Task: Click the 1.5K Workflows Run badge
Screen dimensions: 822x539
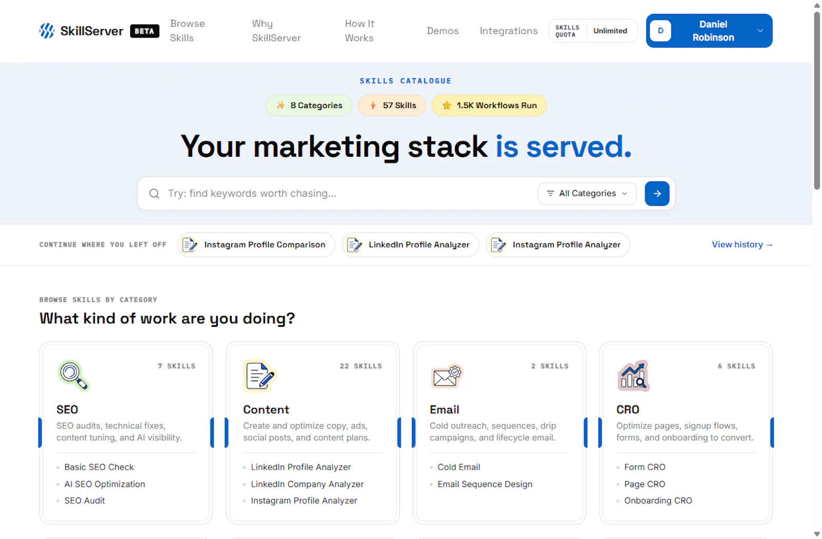Action: click(x=489, y=105)
